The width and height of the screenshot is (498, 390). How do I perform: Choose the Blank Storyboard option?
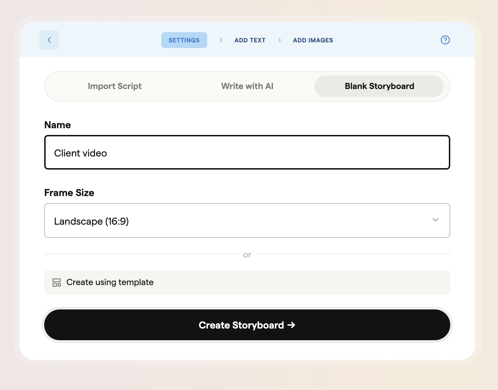click(379, 86)
